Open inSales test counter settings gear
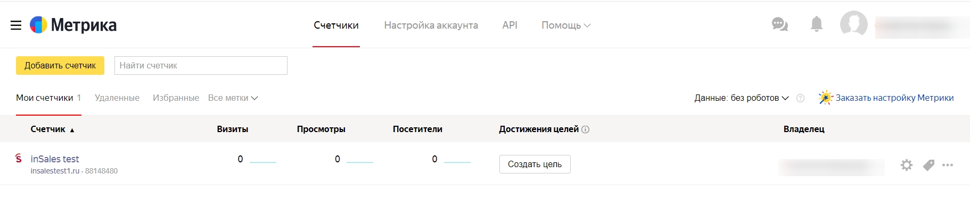Image resolution: width=970 pixels, height=200 pixels. coord(906,165)
